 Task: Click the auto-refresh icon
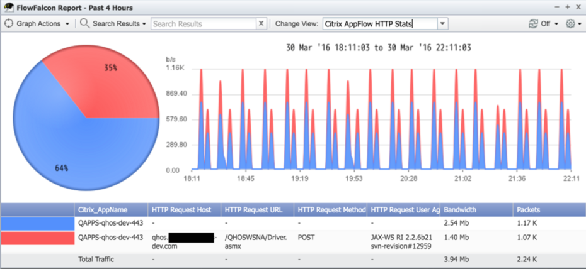[533, 23]
